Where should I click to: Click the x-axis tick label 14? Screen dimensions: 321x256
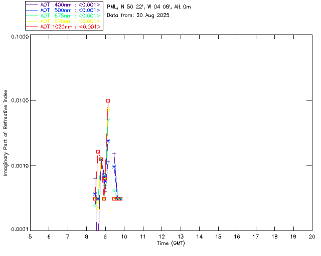[x=200, y=236]
